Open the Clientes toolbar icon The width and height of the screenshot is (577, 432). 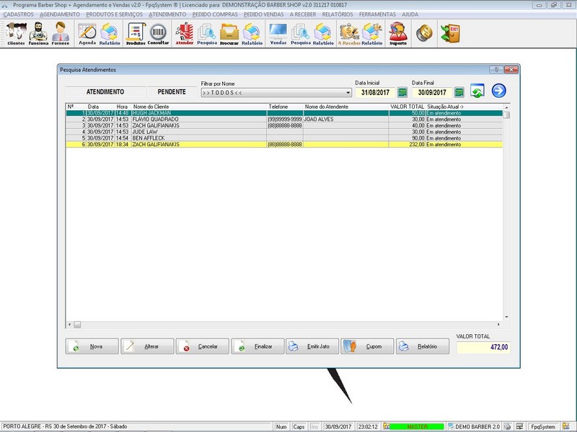coord(16,33)
